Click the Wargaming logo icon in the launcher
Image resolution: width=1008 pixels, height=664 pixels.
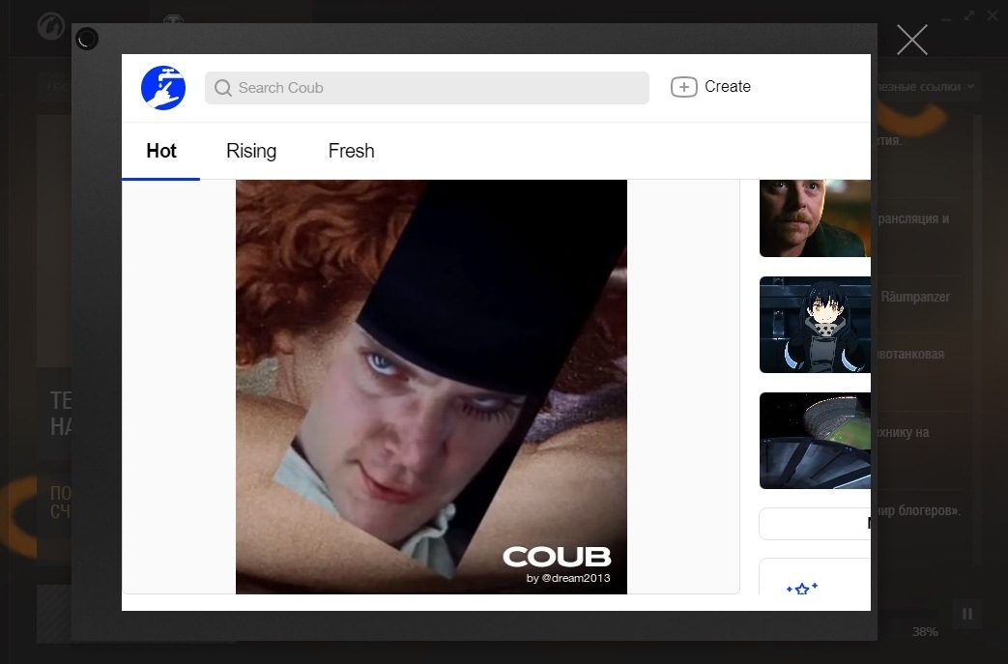51,27
